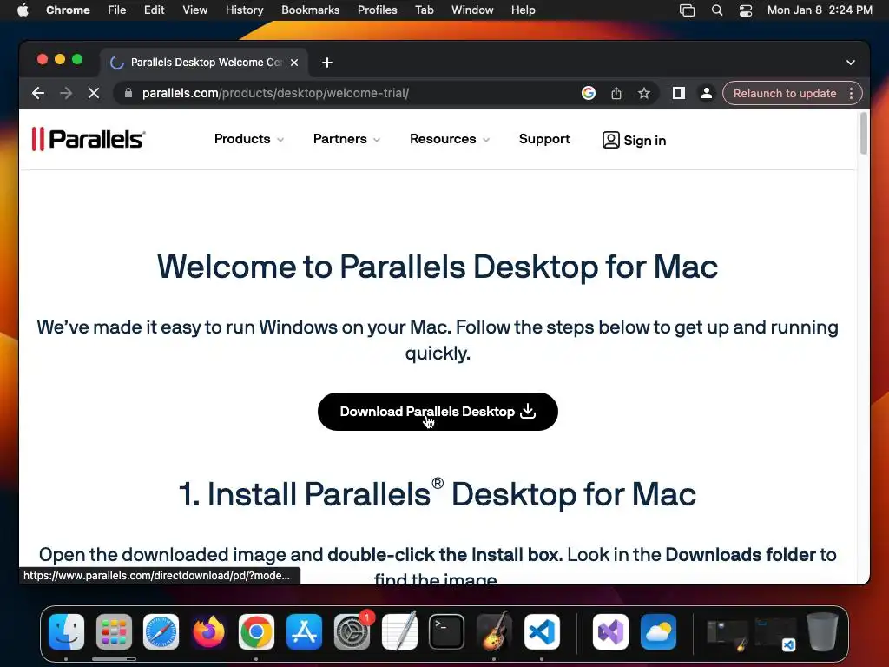Open a new tab with plus button

tap(327, 63)
